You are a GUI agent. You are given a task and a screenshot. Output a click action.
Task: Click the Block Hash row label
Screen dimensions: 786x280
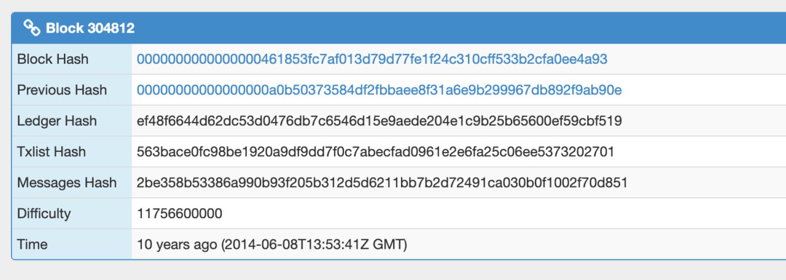point(53,59)
